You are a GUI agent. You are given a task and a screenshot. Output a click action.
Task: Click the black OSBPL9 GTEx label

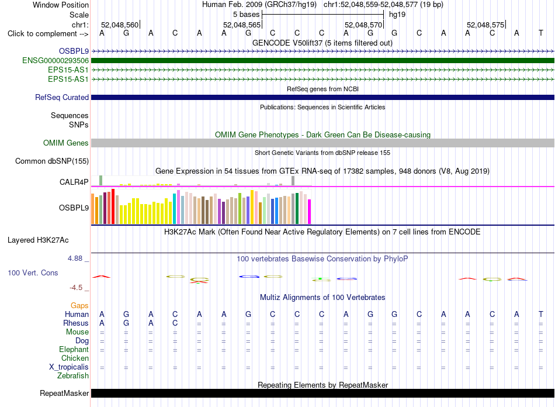point(74,208)
